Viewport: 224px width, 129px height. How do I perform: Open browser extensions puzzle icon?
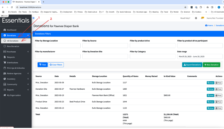(201, 7)
